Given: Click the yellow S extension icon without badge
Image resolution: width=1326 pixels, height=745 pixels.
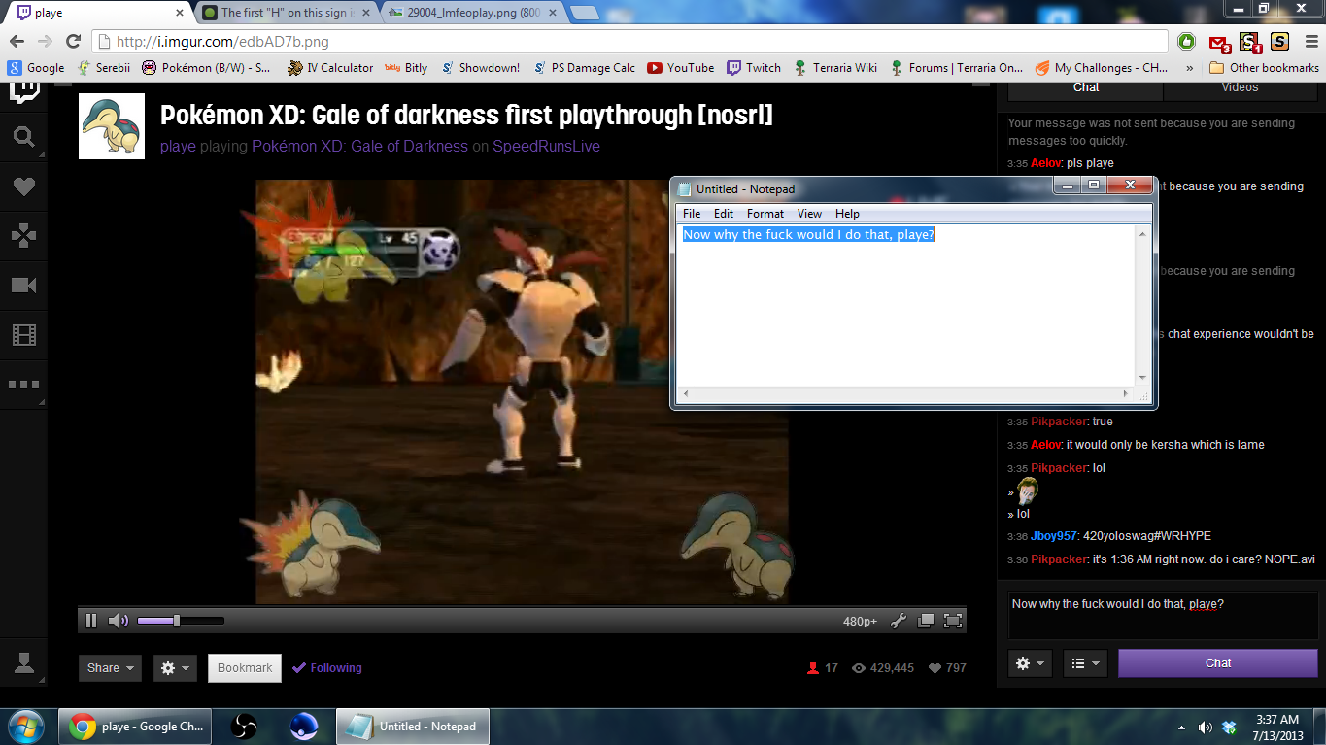Looking at the screenshot, I should pos(1279,41).
